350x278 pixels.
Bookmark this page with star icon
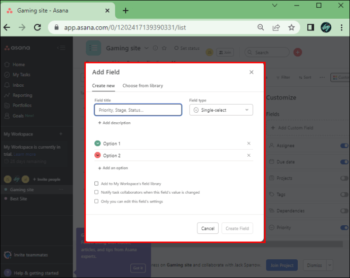(x=291, y=27)
